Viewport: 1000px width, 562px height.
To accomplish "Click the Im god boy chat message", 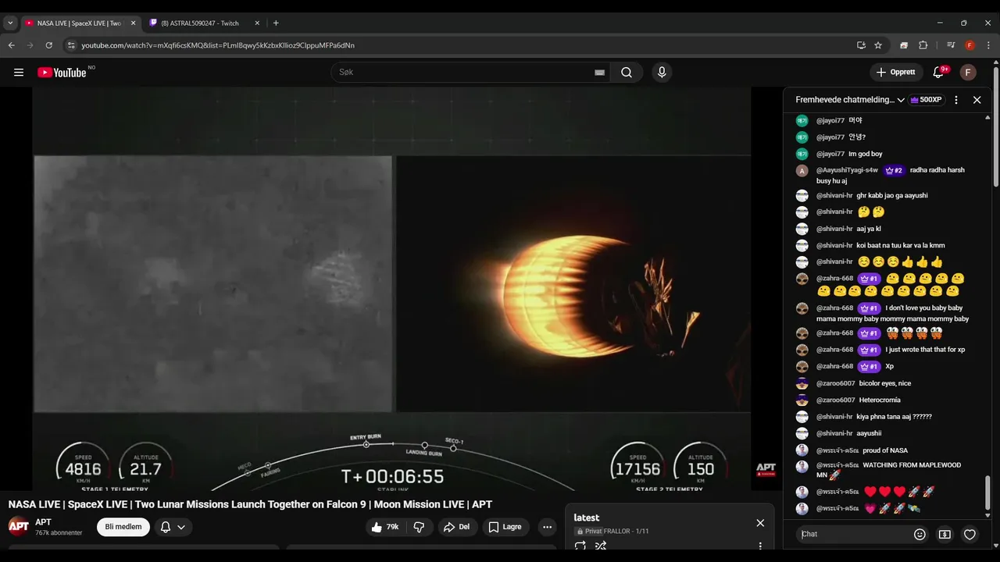I will [866, 154].
